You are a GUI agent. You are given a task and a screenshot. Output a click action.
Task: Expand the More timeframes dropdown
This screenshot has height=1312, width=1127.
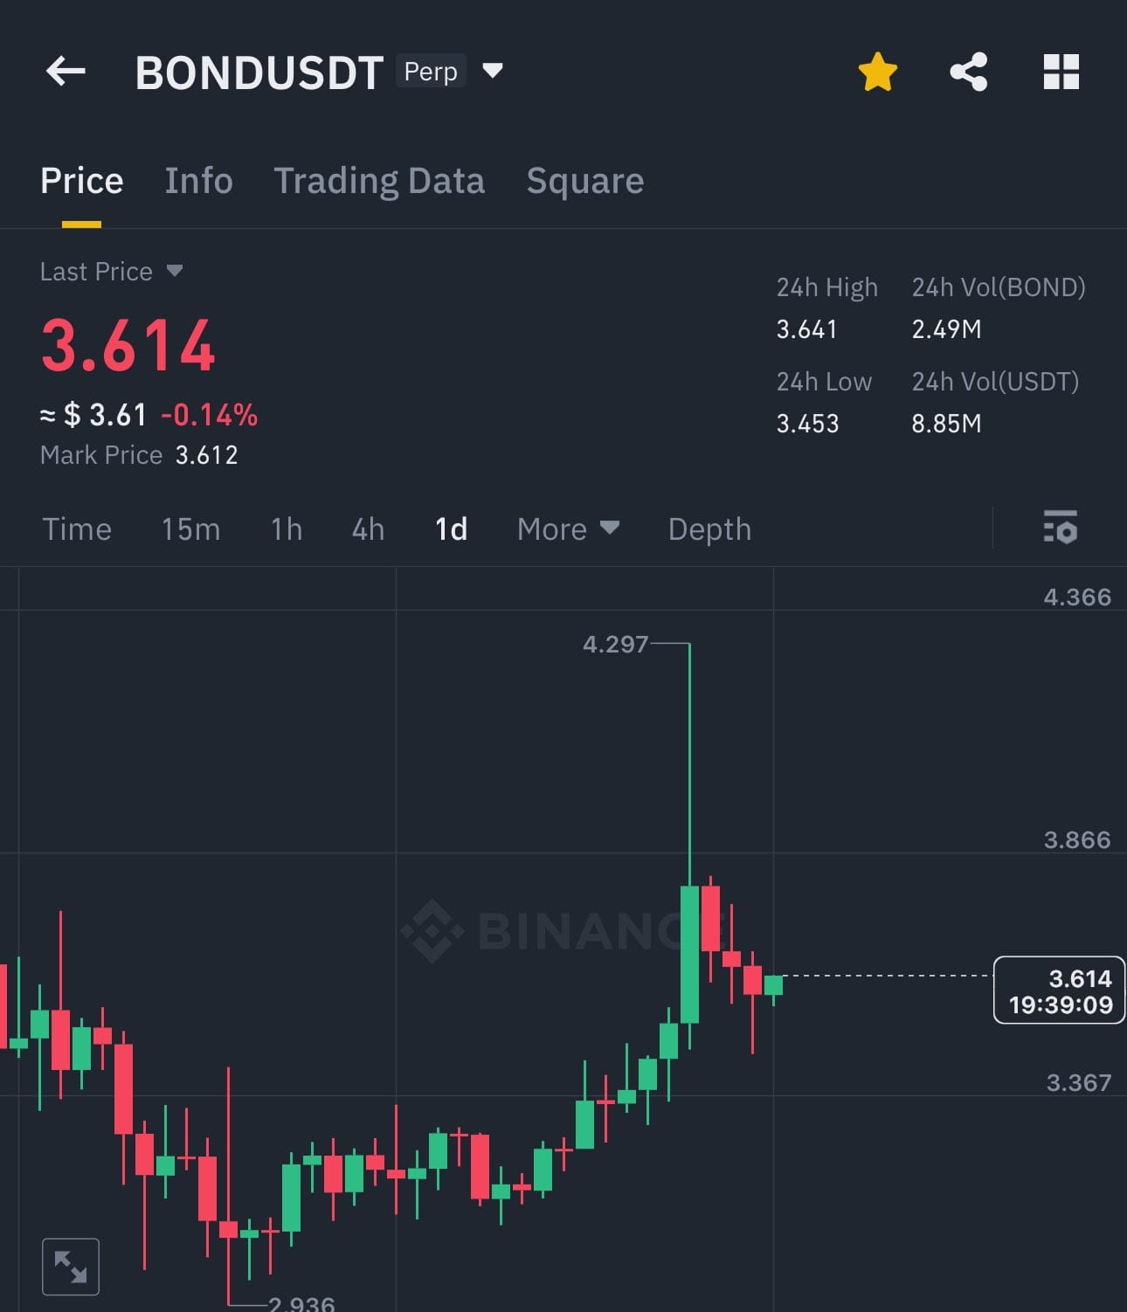[567, 528]
